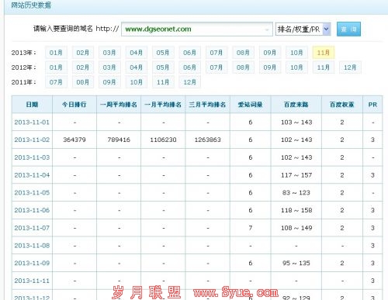Click the 三月平均排名 column header
The height and width of the screenshot is (300, 388).
point(207,105)
